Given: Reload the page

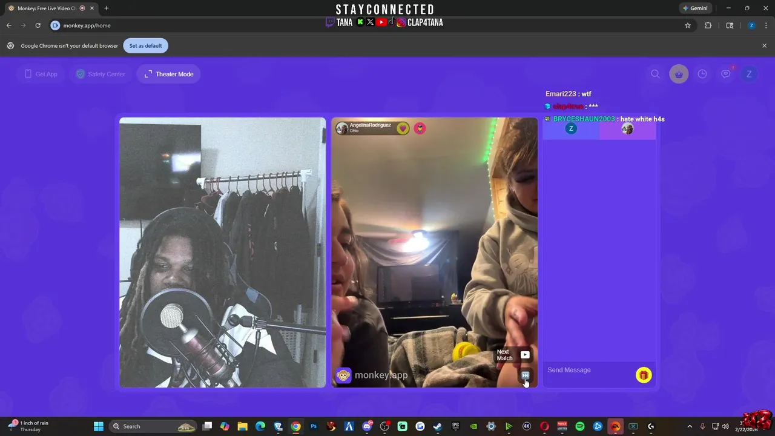Looking at the screenshot, I should coord(38,25).
